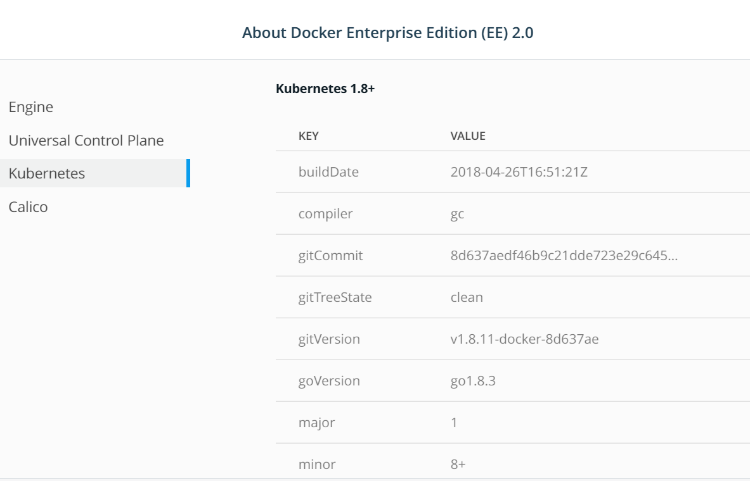Screen dimensions: 750x481
Task: Select the major row key
Action: pos(316,423)
